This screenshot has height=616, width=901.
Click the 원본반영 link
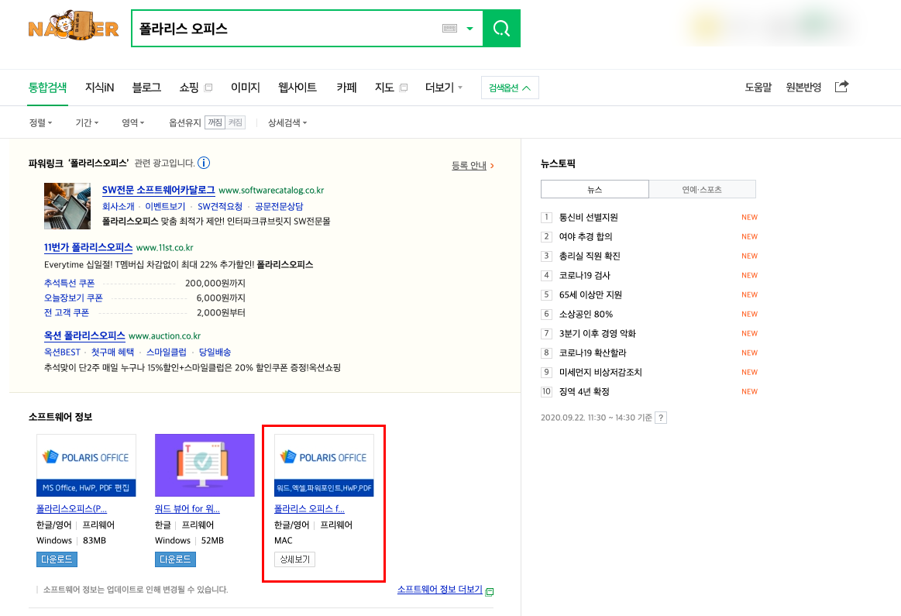[803, 88]
